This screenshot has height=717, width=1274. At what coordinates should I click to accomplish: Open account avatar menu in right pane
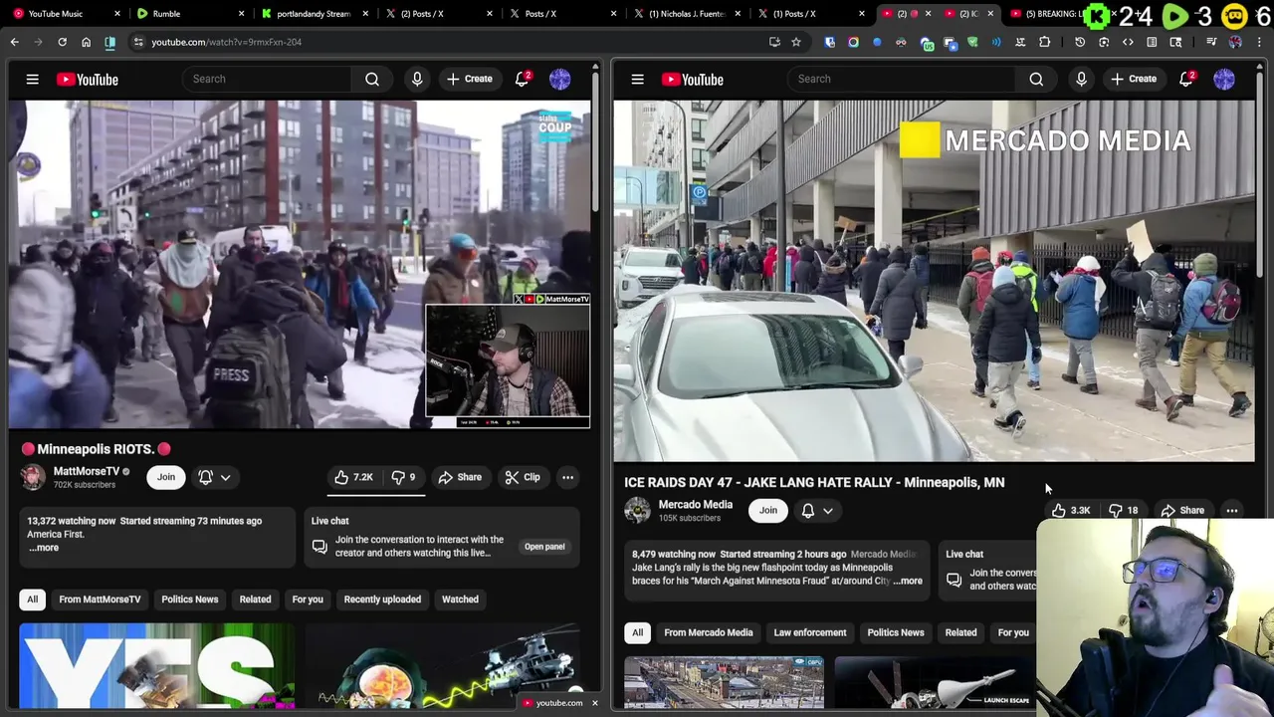pyautogui.click(x=1224, y=79)
